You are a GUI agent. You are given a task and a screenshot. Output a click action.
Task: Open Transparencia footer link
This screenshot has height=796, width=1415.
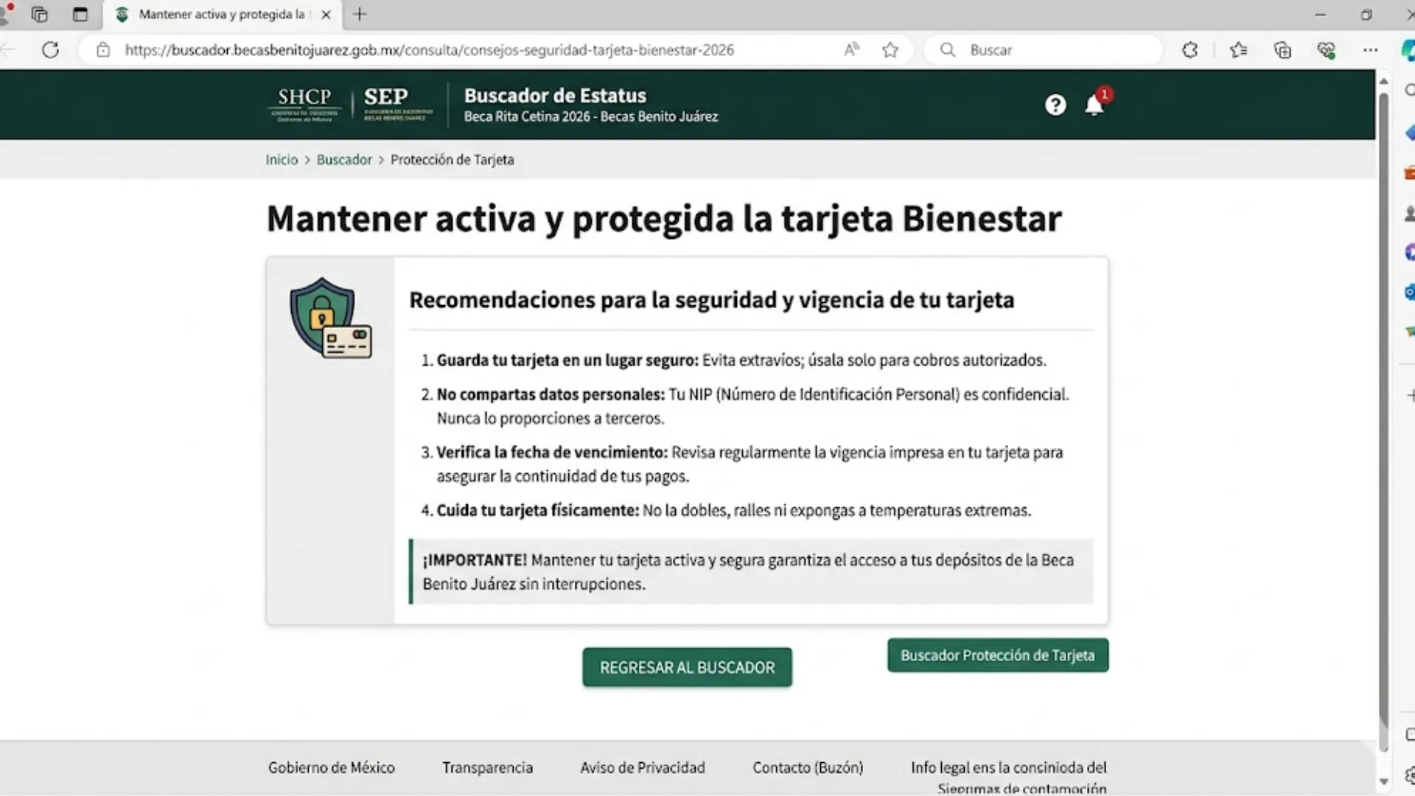pyautogui.click(x=487, y=768)
